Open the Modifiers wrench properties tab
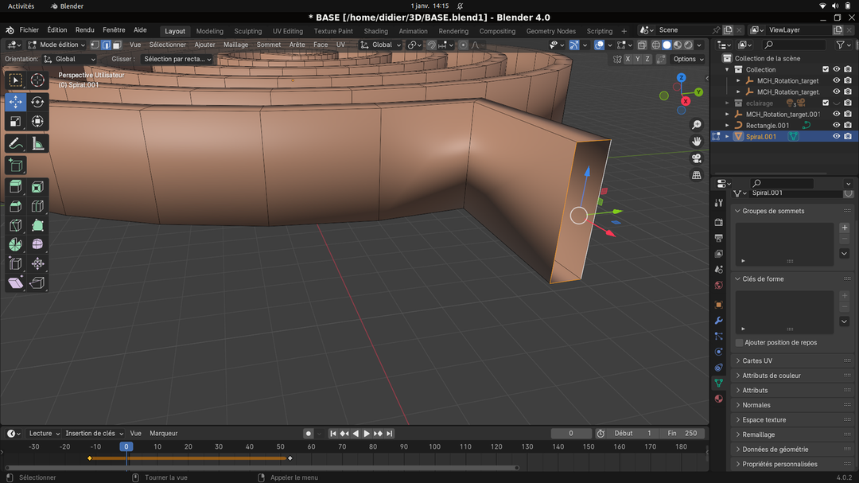Image resolution: width=859 pixels, height=483 pixels. (x=718, y=320)
